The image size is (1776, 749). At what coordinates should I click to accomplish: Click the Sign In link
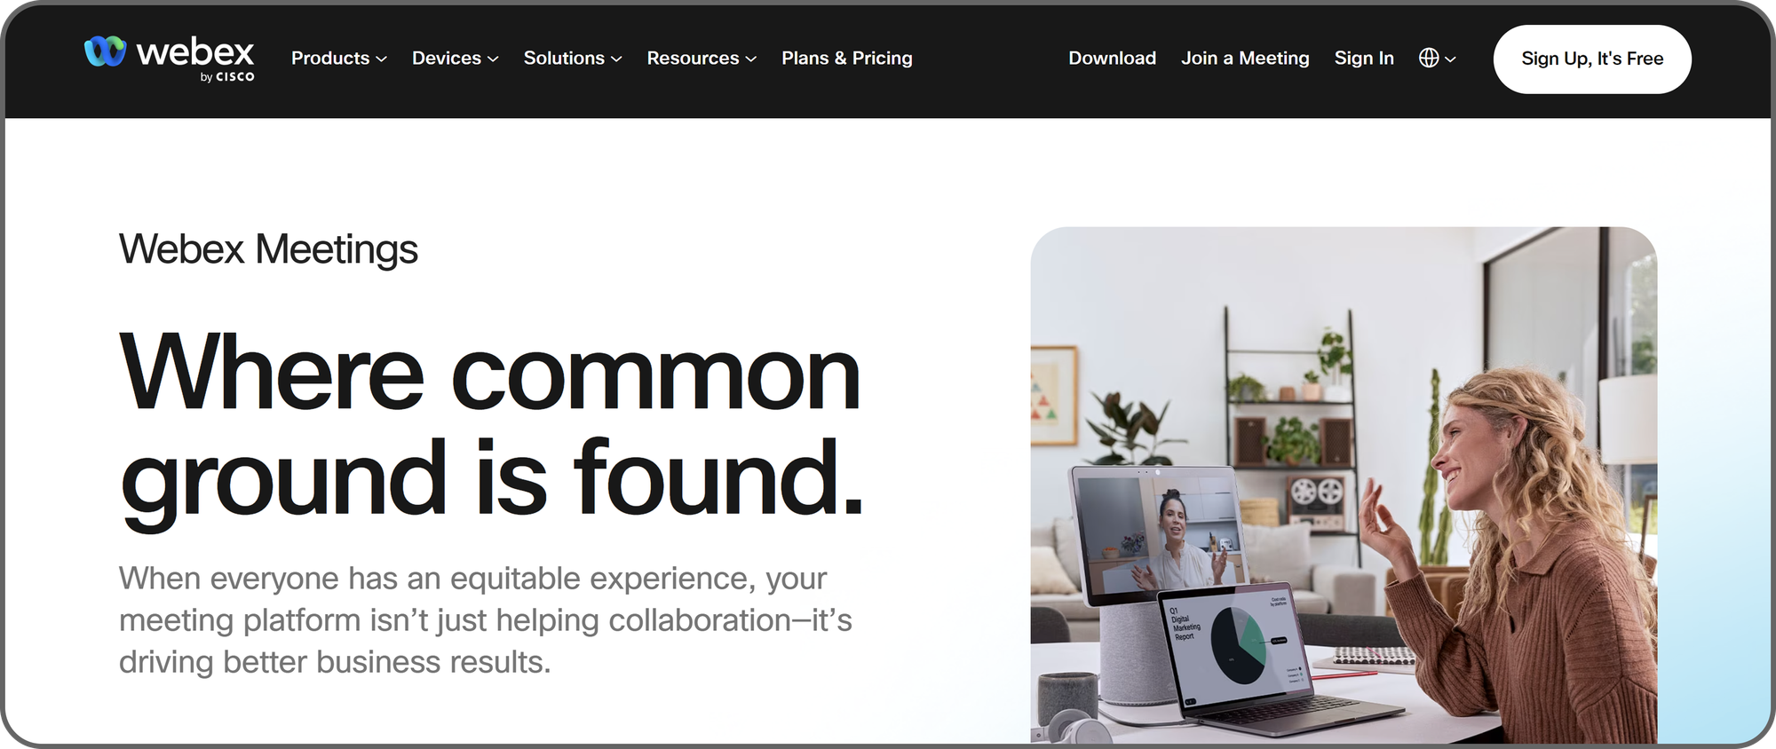[1364, 58]
